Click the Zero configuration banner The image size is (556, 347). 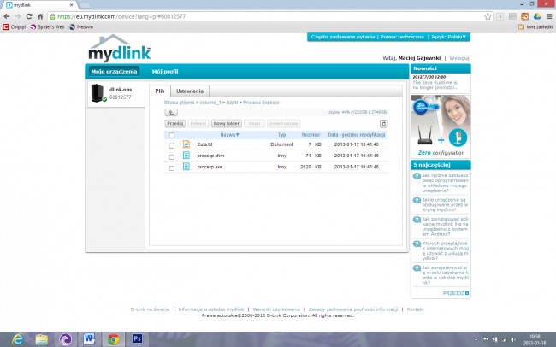(441, 126)
